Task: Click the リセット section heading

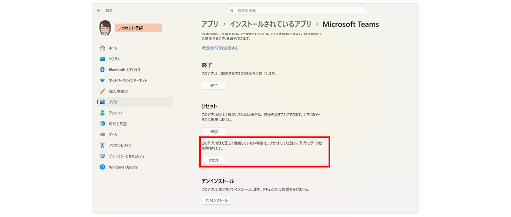Action: pyautogui.click(x=210, y=106)
